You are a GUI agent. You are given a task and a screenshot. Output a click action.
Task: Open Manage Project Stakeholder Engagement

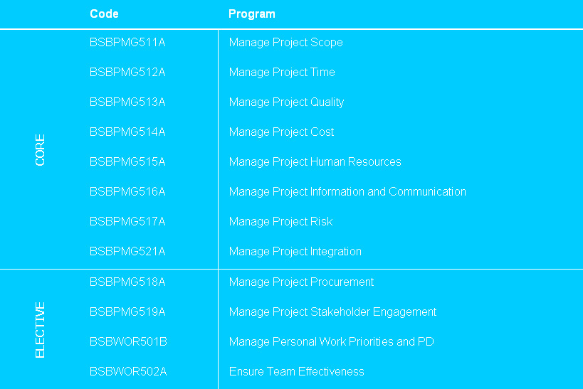point(332,312)
